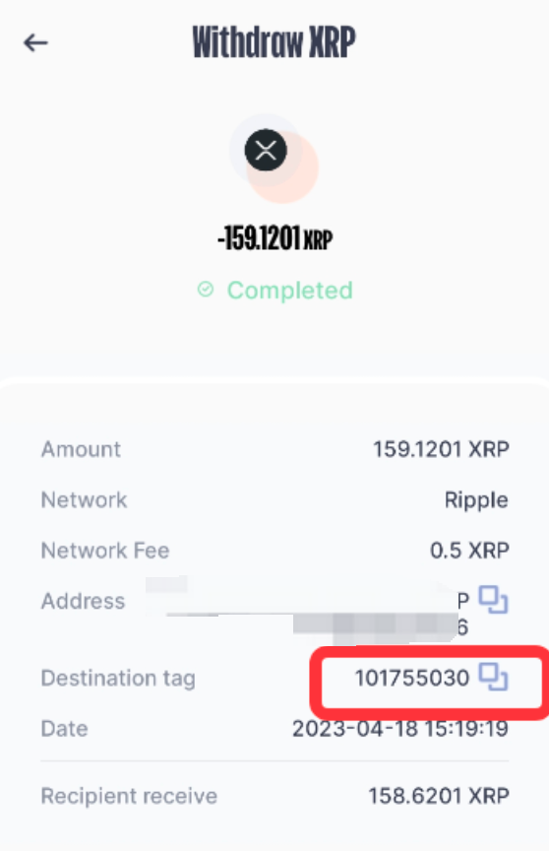This screenshot has width=549, height=851.
Task: Tap the blurred address text
Action: click(307, 611)
